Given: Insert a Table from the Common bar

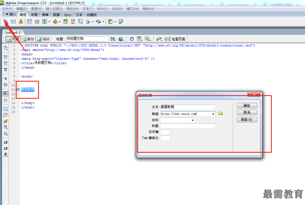Looking at the screenshot, I should (x=30, y=21).
